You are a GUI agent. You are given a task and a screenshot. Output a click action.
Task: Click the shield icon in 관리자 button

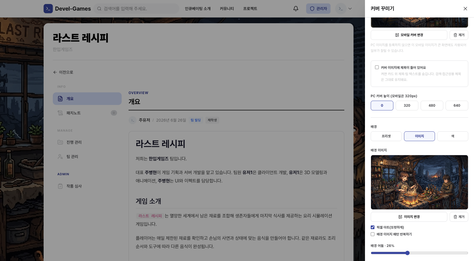coord(312,9)
